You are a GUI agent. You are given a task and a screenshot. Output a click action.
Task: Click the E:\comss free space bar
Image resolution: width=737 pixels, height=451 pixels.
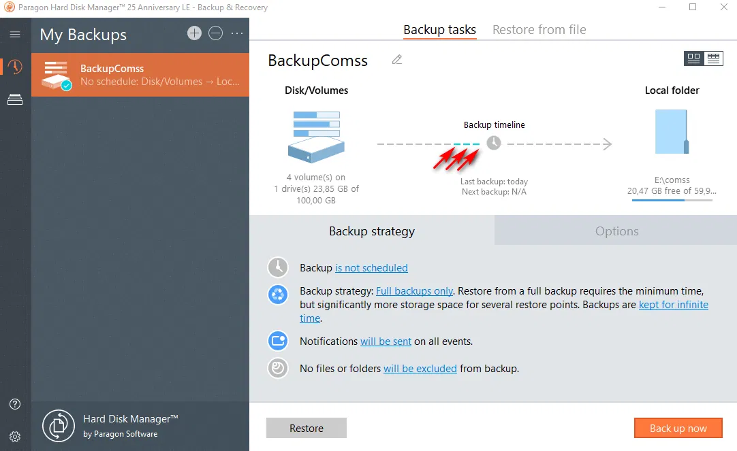click(672, 201)
